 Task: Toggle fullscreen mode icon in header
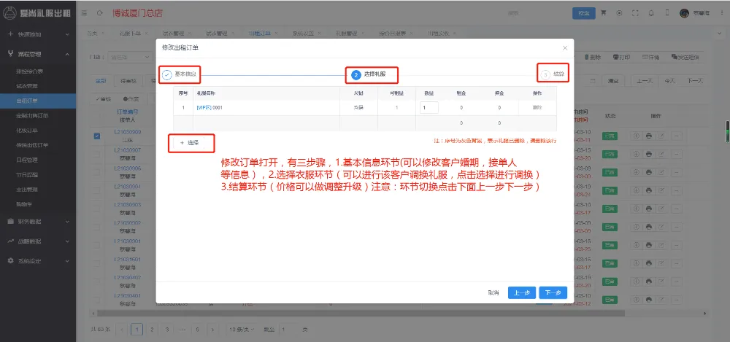tap(635, 13)
